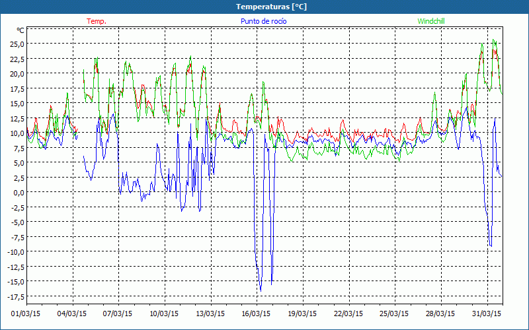The image size is (529, 330).
Task: Click the -2,5 y-axis value
Action: [x=17, y=207]
